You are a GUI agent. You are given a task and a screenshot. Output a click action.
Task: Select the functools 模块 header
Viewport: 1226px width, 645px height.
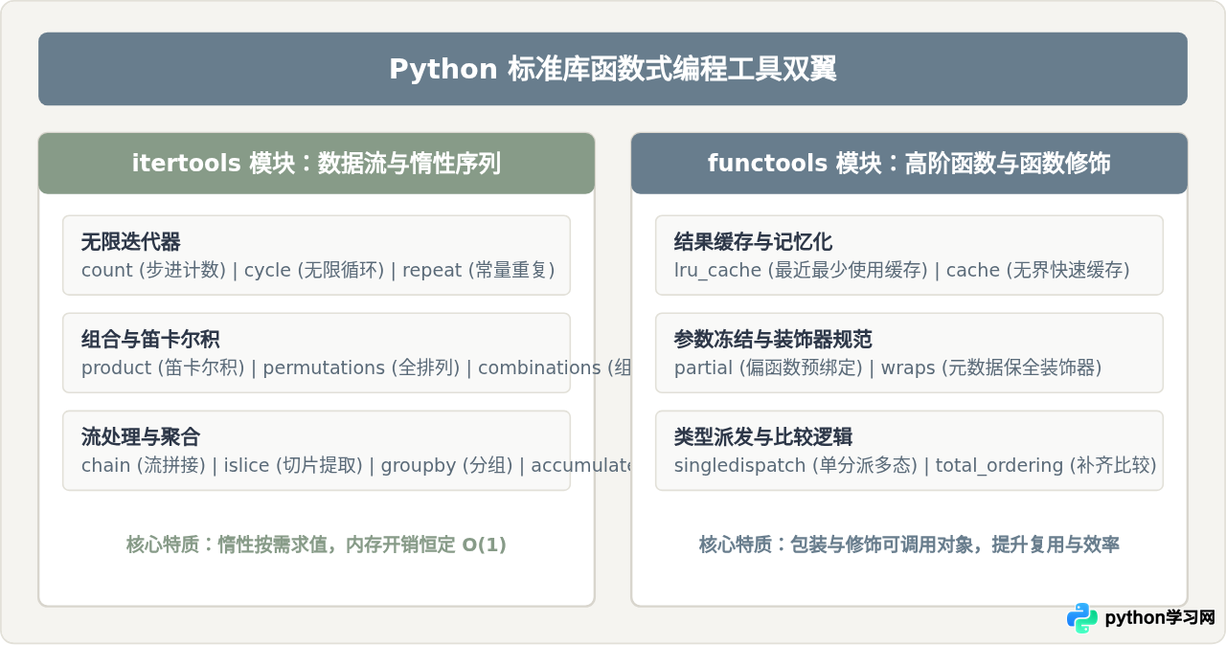(x=909, y=164)
